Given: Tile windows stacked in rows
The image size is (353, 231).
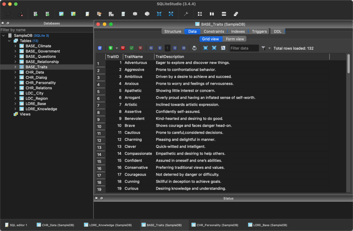Looking at the screenshot, I should 224,14.
